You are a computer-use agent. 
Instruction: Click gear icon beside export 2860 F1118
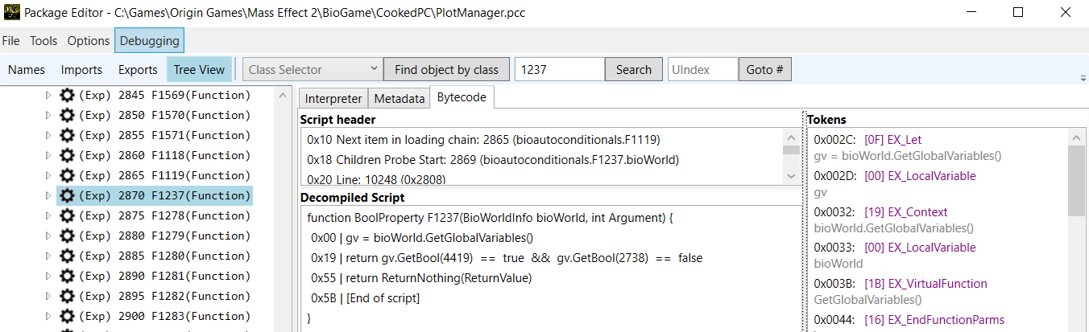[68, 155]
